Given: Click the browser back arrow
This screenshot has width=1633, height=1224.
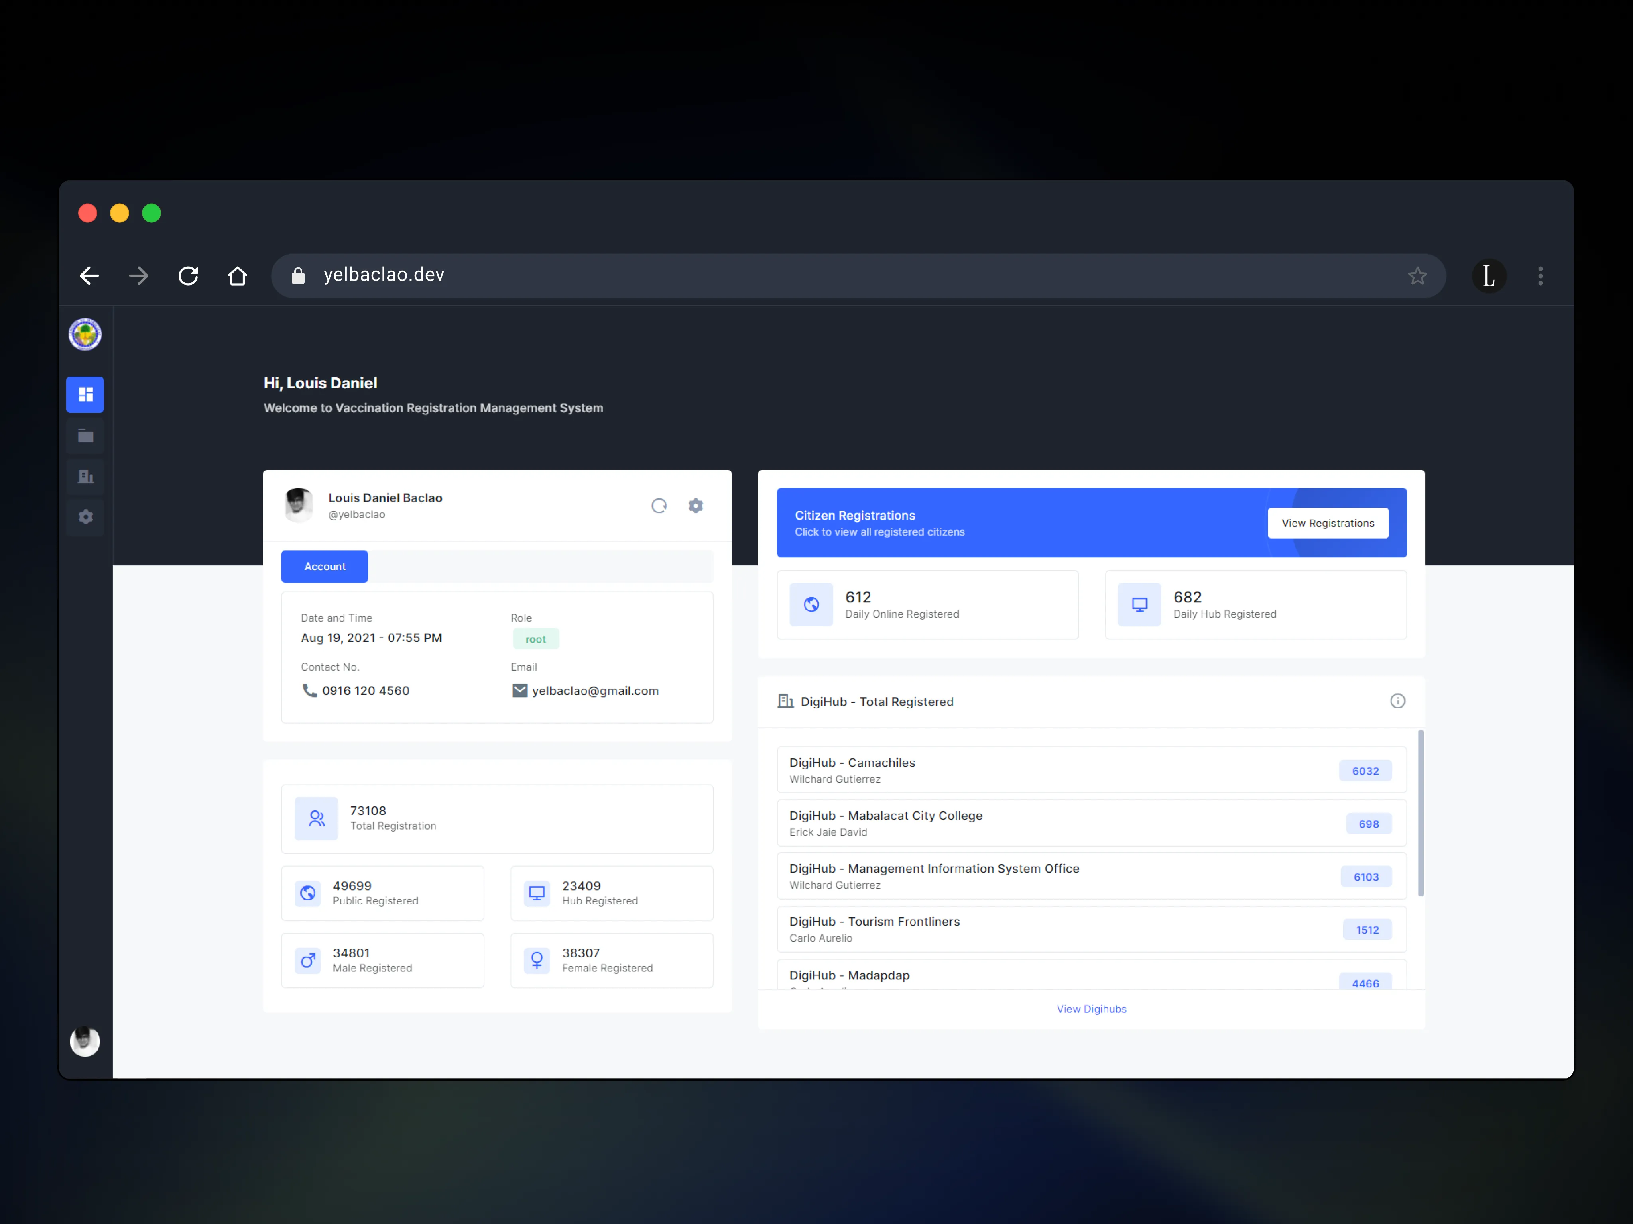Looking at the screenshot, I should click(89, 276).
